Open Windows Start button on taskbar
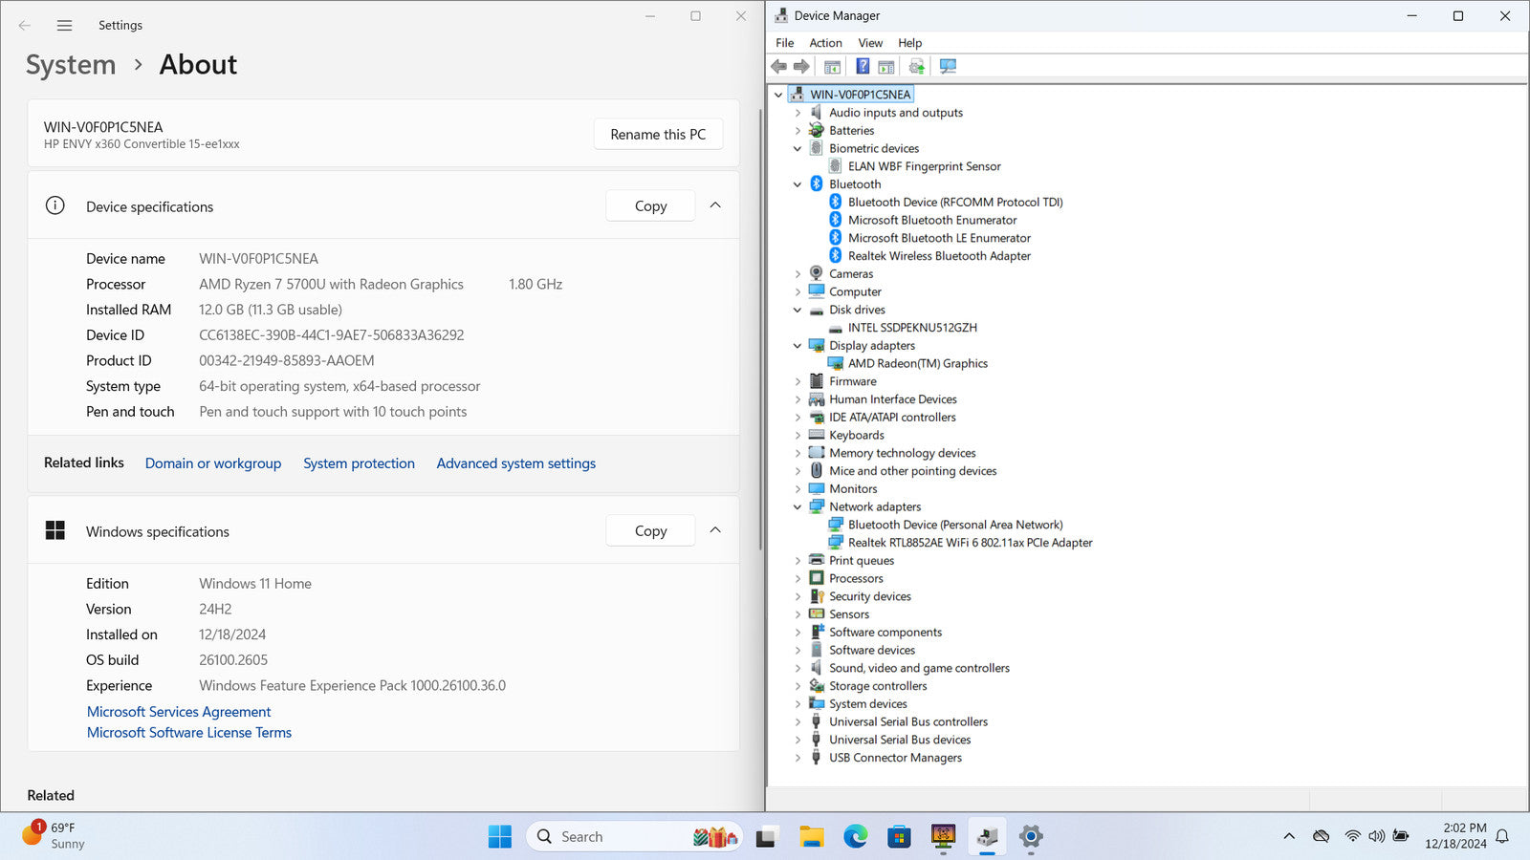This screenshot has height=860, width=1530. tap(499, 837)
